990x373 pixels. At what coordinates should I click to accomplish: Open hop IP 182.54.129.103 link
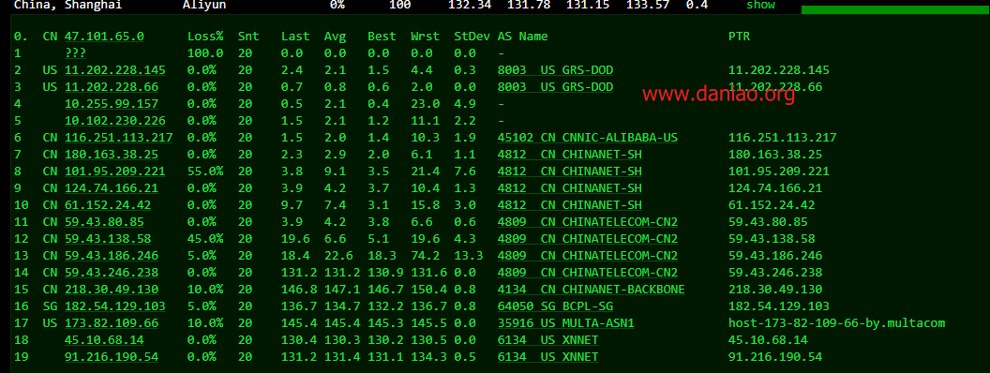coord(115,306)
